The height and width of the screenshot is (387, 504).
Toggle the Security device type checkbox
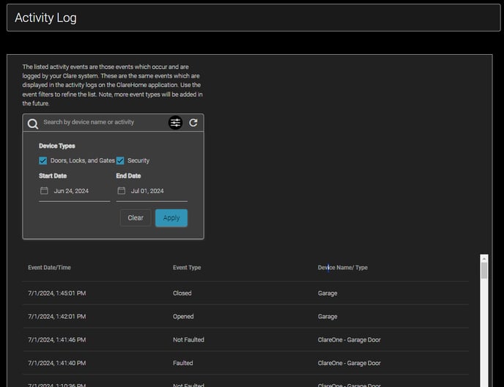point(120,160)
